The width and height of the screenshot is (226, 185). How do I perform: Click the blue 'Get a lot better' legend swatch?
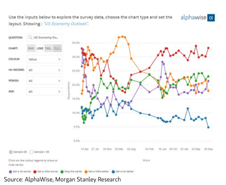(x=113, y=171)
